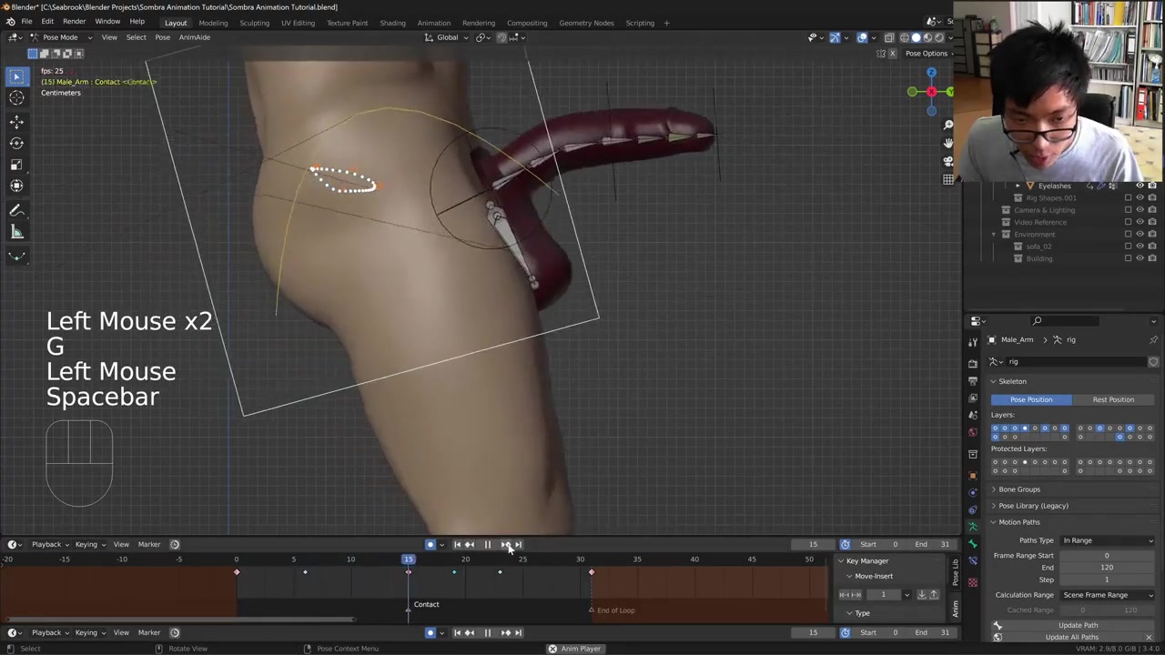The width and height of the screenshot is (1165, 655).
Task: Hide the Building collection with its eye icon
Action: pos(1140,258)
